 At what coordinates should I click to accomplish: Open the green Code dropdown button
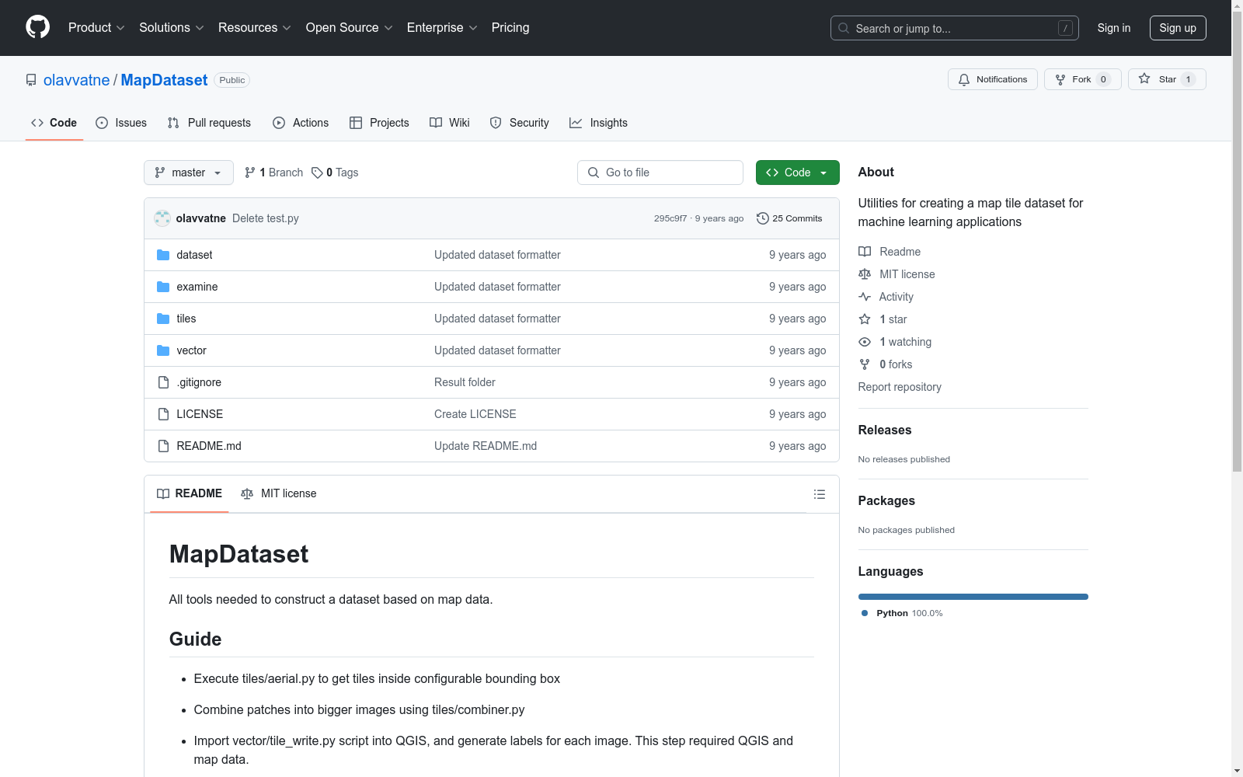[x=797, y=172]
